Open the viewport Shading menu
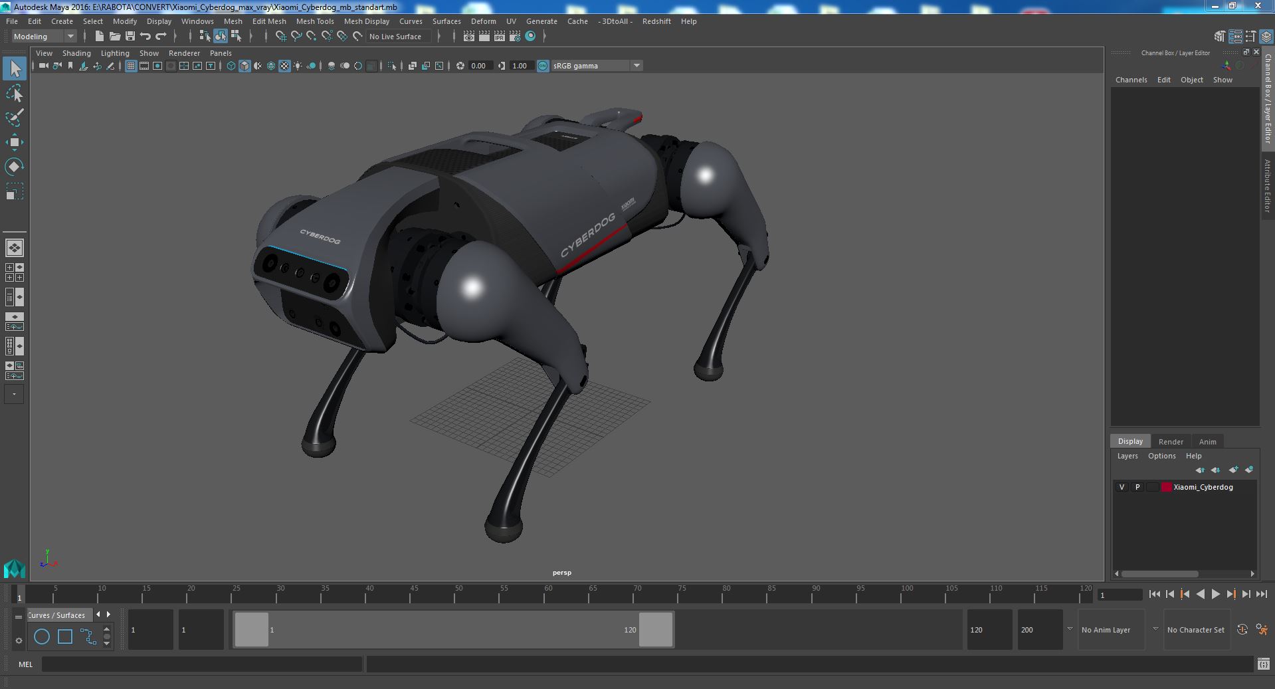Viewport: 1275px width, 689px height. click(76, 53)
